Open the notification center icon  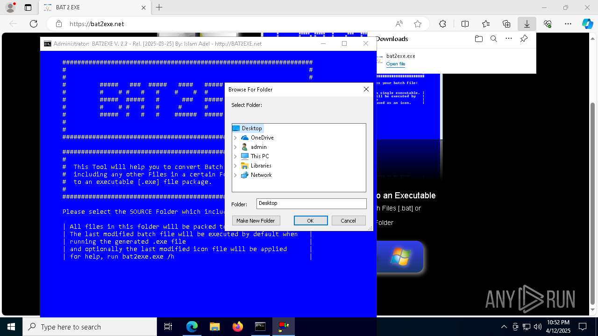click(x=583, y=327)
